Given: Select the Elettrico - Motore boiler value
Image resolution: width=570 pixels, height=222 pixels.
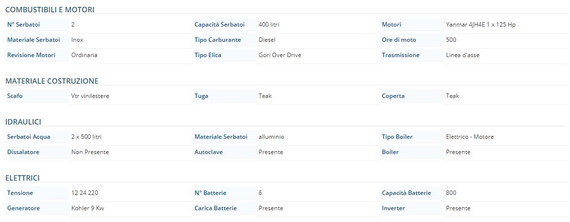Looking at the screenshot, I should (470, 137).
